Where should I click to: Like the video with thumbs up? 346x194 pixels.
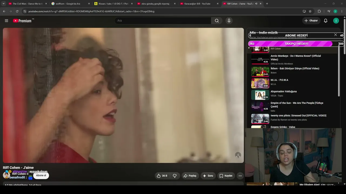pyautogui.click(x=162, y=176)
